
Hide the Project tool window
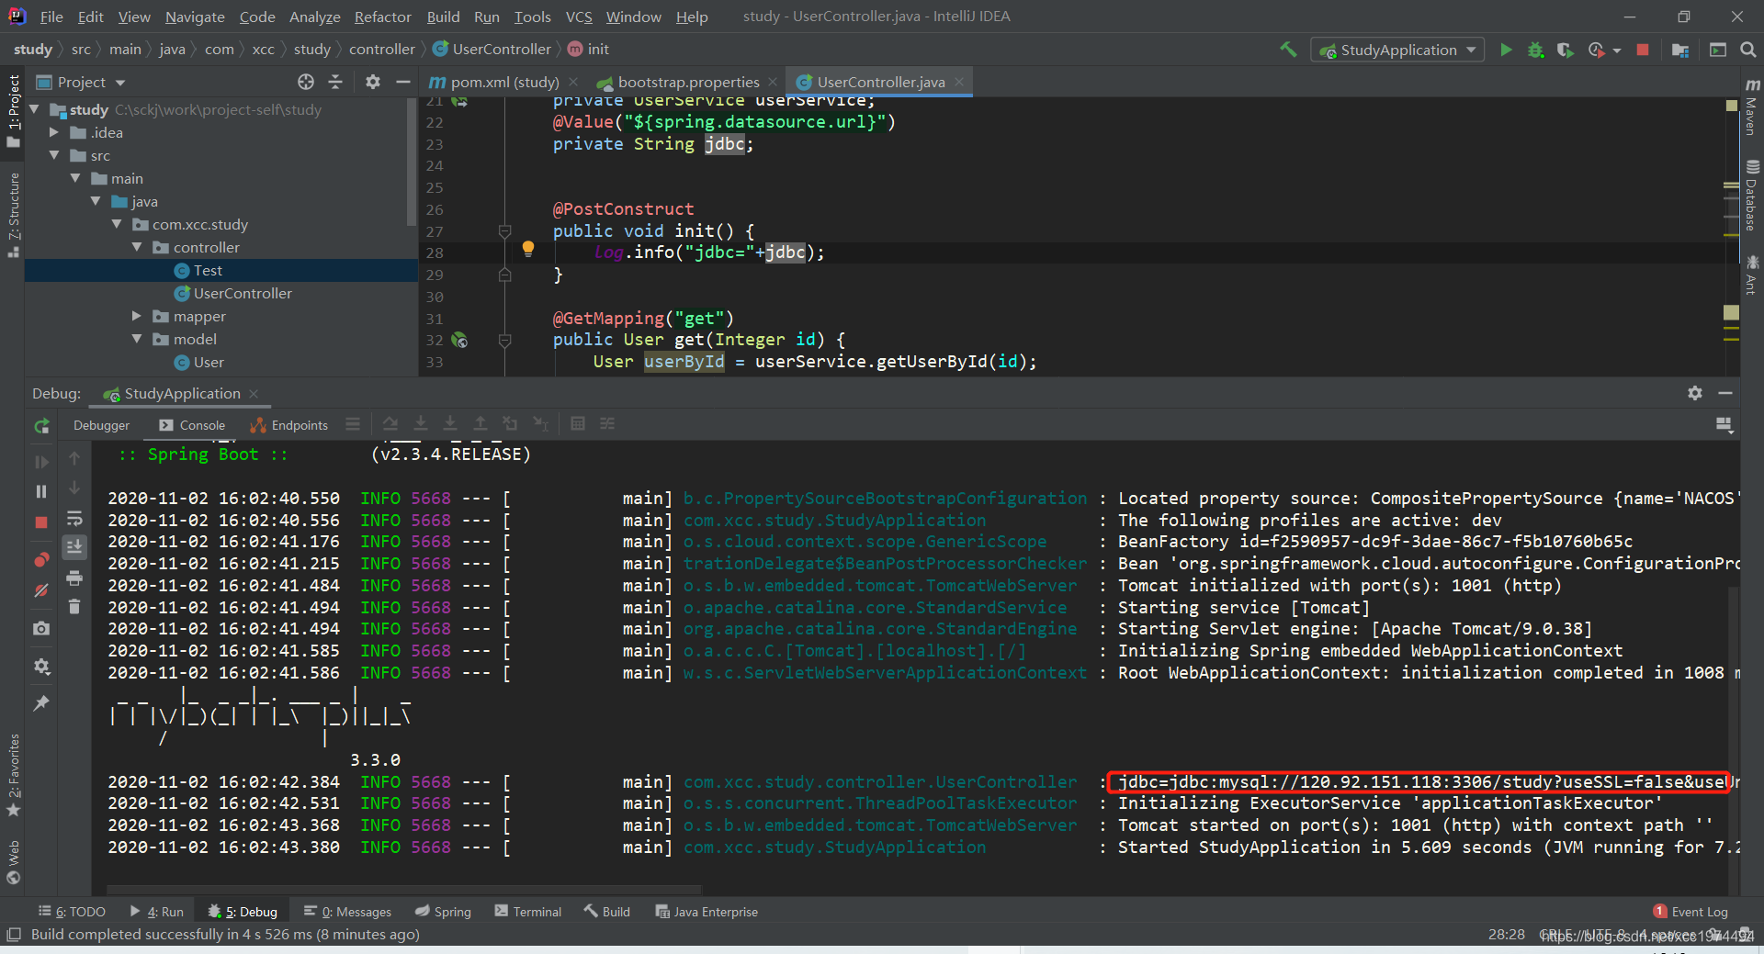[402, 82]
